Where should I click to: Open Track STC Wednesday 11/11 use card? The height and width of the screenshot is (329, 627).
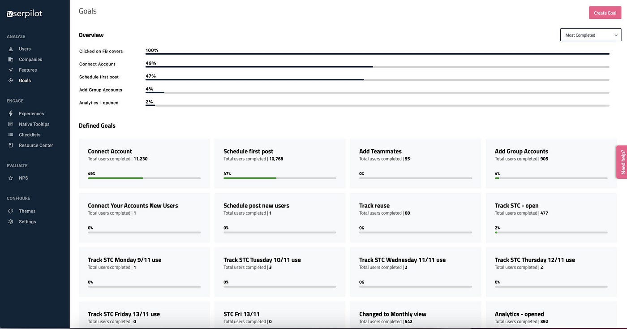pos(416,272)
